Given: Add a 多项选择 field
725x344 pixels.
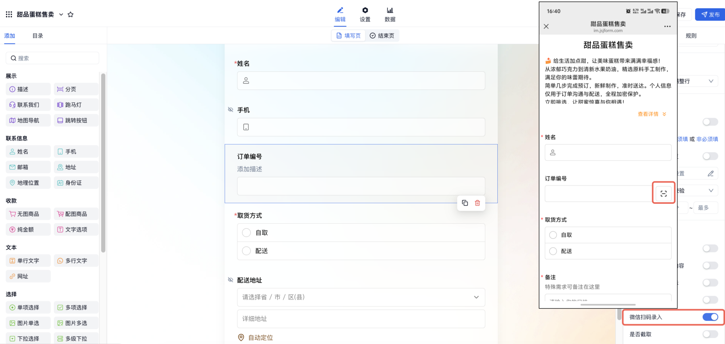Looking at the screenshot, I should pos(76,307).
